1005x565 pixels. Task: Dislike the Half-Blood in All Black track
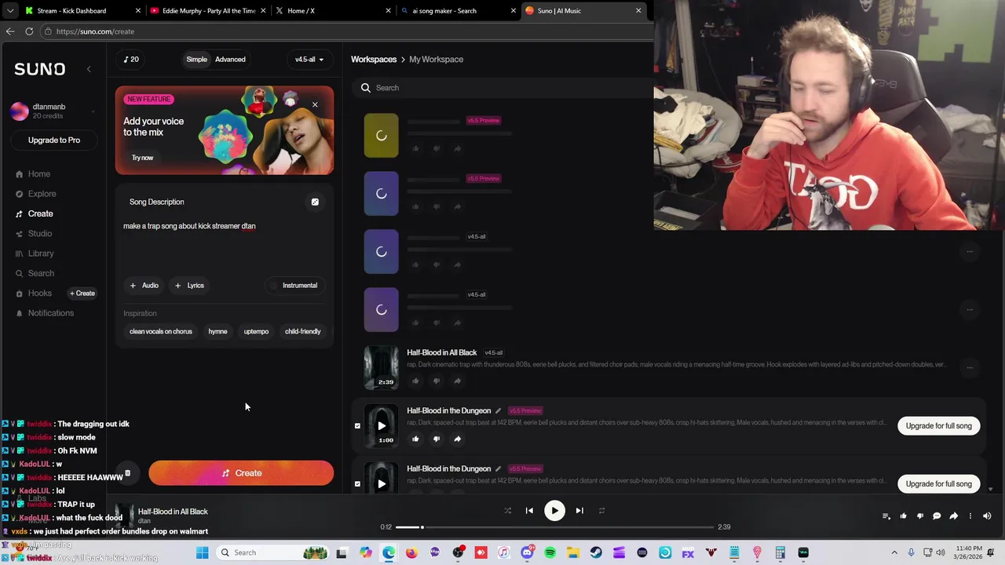pyautogui.click(x=437, y=381)
